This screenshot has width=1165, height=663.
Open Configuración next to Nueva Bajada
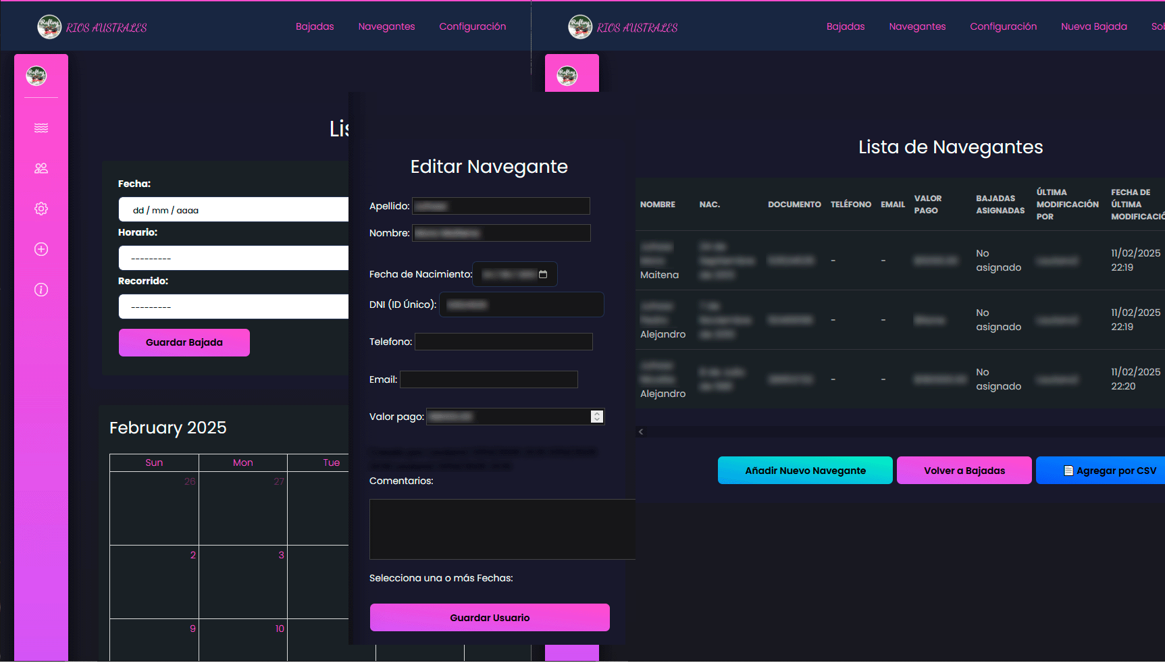[x=1003, y=26]
